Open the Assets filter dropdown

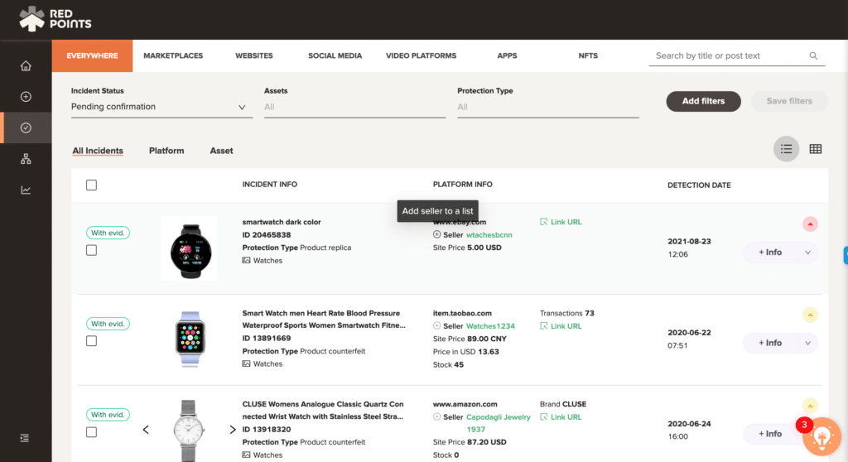(x=354, y=107)
